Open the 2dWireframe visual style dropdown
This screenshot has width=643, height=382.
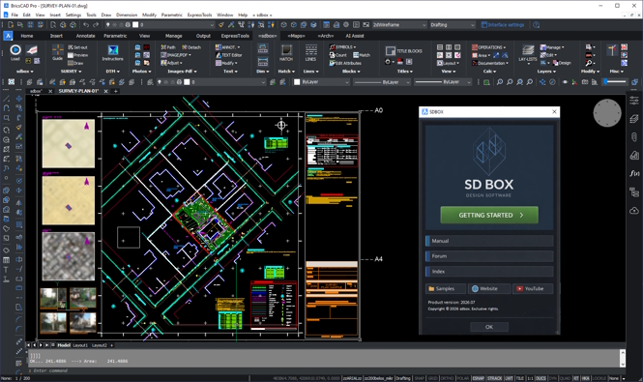[399, 25]
